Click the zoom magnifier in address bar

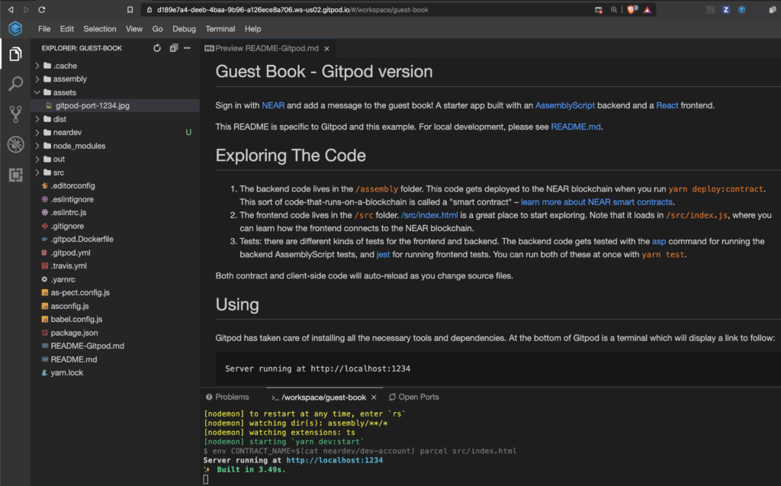click(x=614, y=9)
